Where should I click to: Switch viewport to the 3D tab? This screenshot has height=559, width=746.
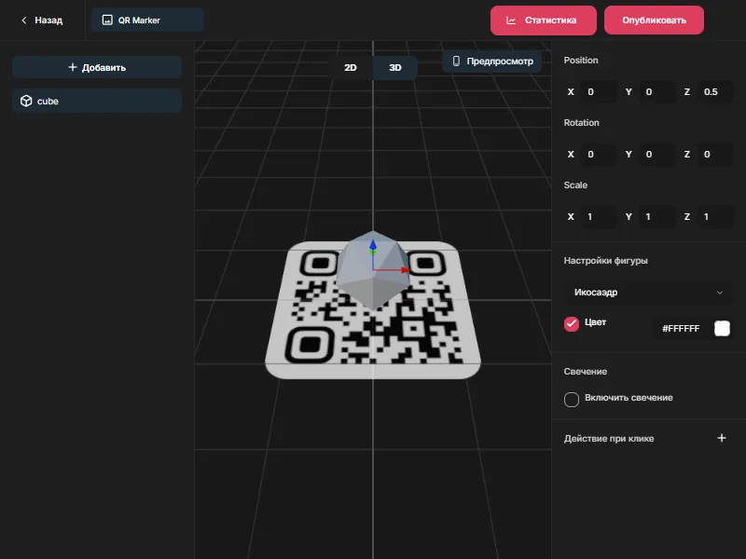click(394, 67)
